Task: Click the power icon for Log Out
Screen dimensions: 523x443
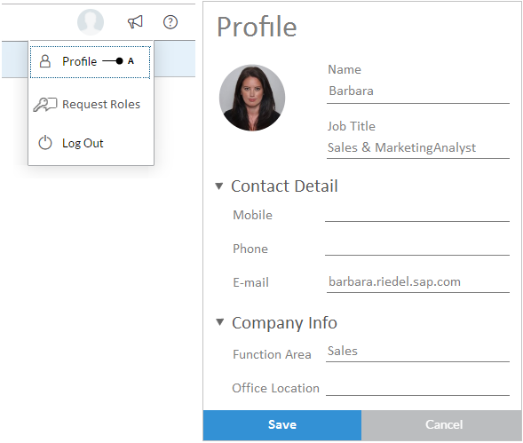Action: [45, 143]
